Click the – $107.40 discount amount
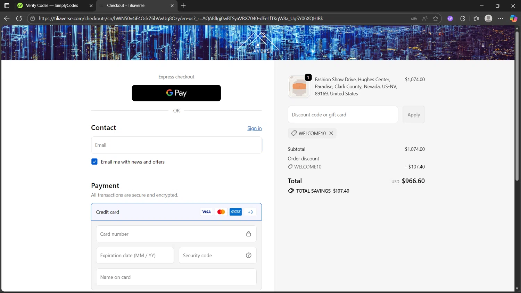 415,167
